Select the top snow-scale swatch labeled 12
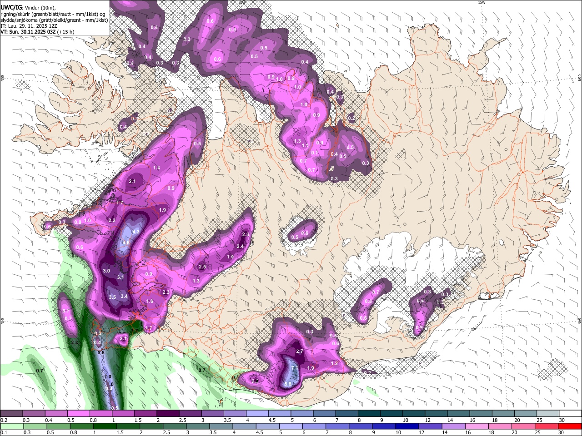The image size is (582, 436). pos(436,414)
